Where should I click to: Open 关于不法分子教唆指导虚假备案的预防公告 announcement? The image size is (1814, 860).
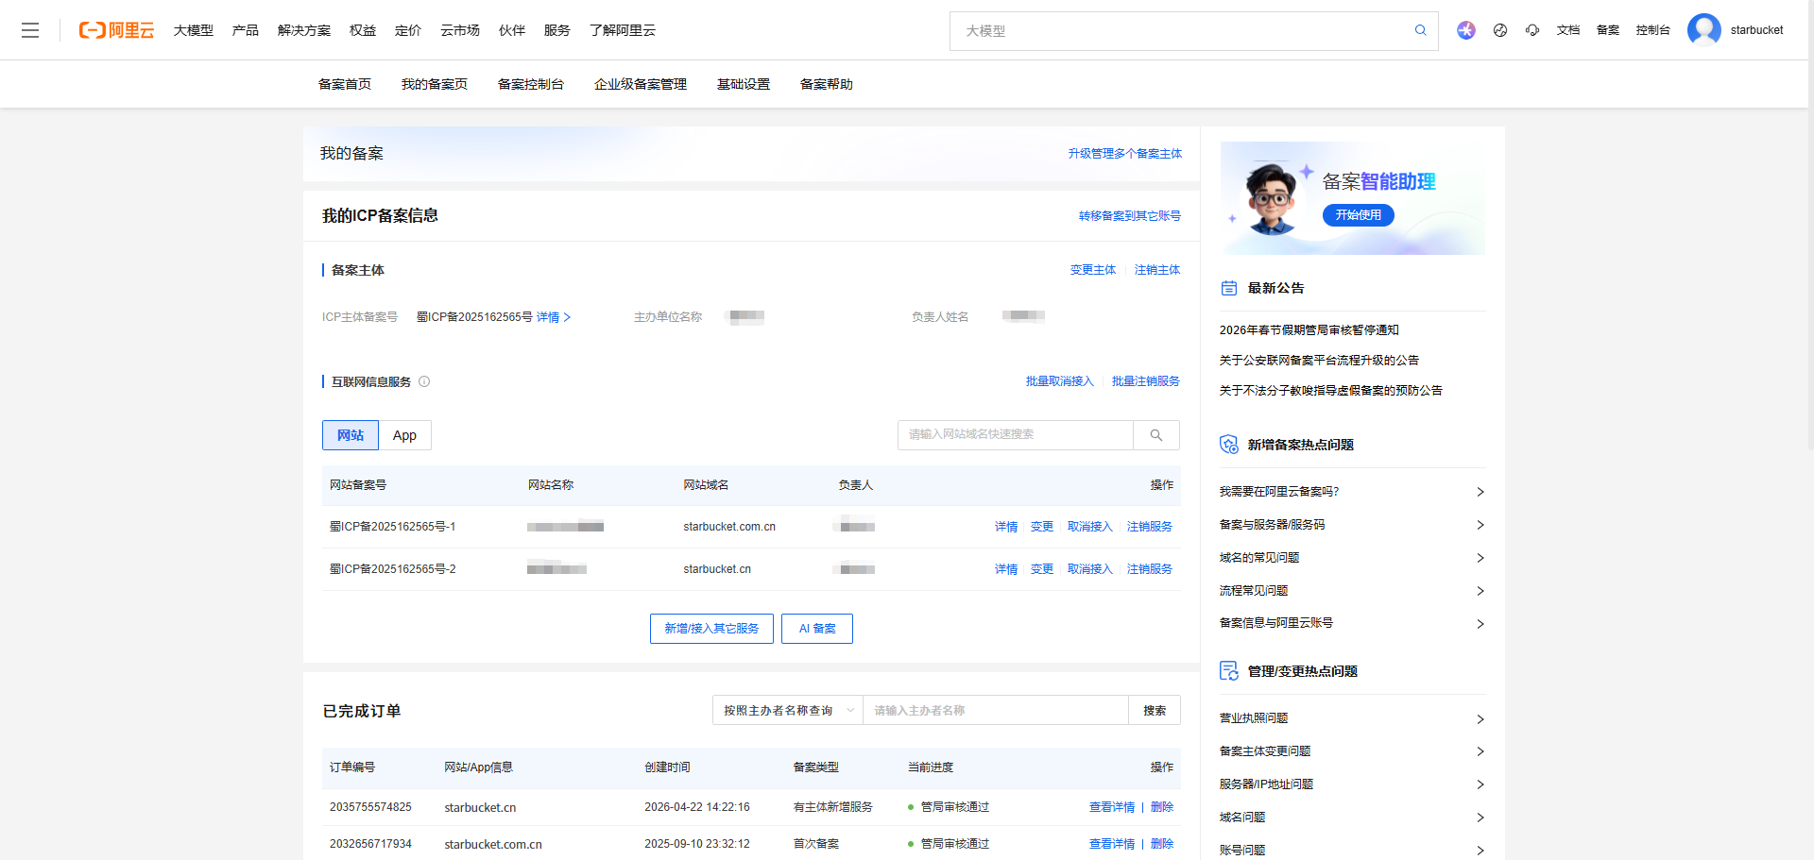[x=1331, y=391]
